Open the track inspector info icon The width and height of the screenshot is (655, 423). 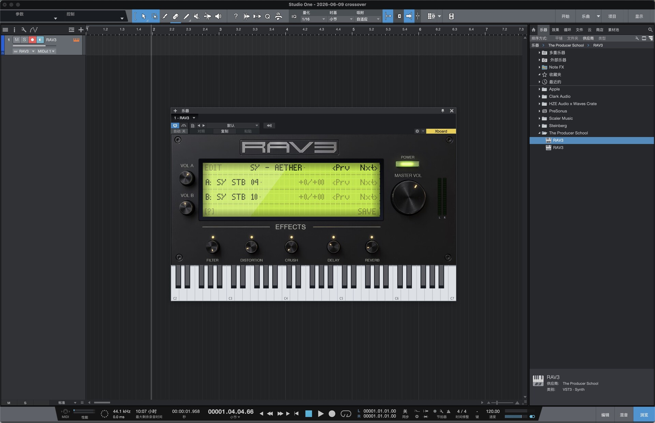[14, 30]
